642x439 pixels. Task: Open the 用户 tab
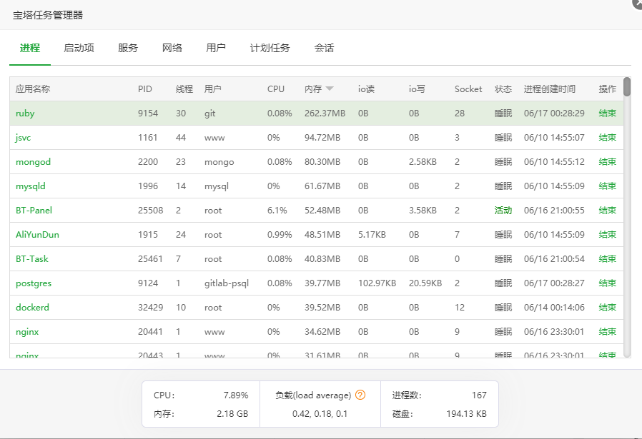click(x=216, y=49)
